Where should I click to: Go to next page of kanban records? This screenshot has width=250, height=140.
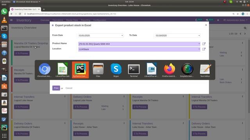[x=245, y=34]
